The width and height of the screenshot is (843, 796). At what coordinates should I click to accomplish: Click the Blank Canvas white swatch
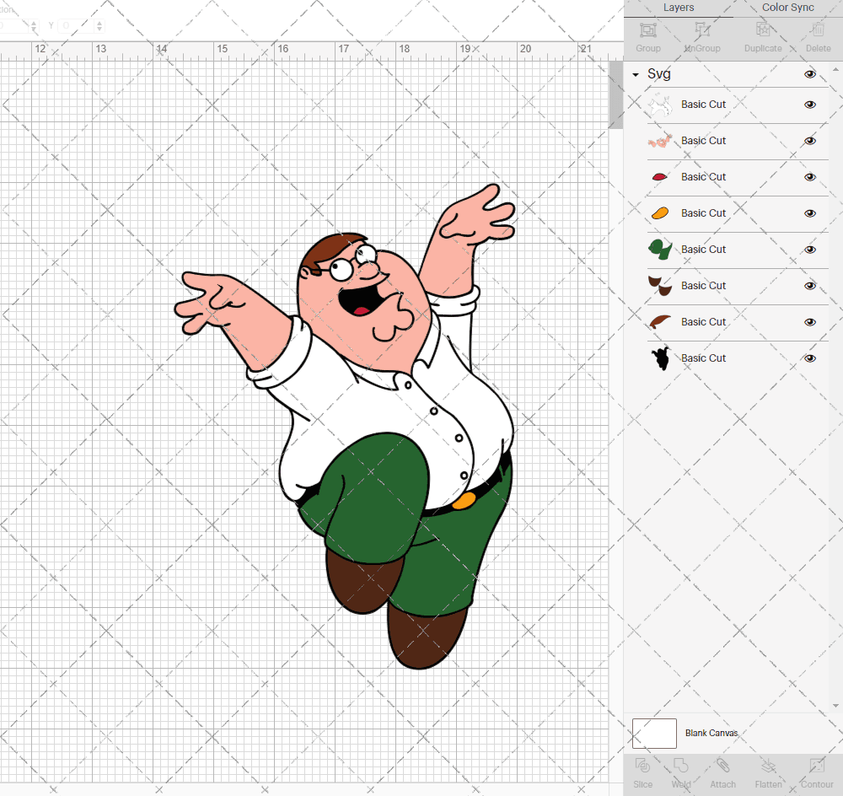tap(654, 733)
